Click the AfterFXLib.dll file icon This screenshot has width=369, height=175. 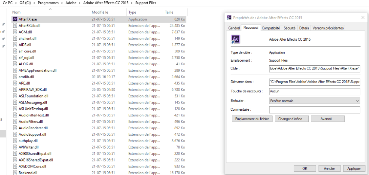[15, 25]
